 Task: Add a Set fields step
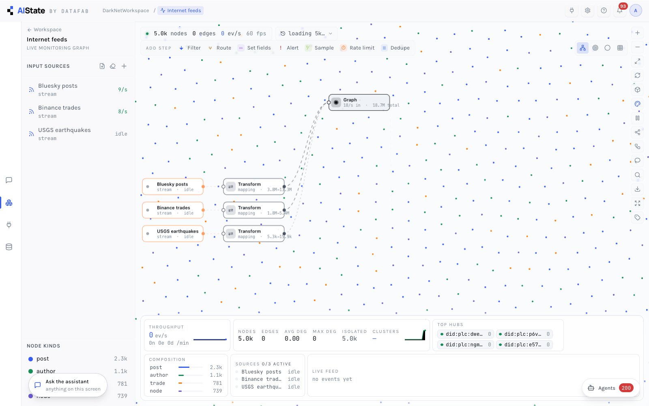(254, 48)
